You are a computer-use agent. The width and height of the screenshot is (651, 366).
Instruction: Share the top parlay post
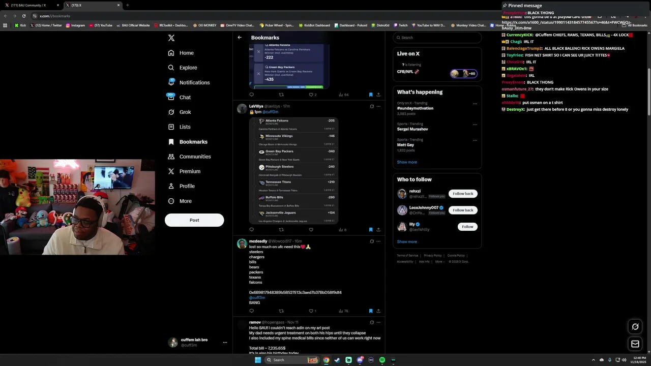pos(378,95)
